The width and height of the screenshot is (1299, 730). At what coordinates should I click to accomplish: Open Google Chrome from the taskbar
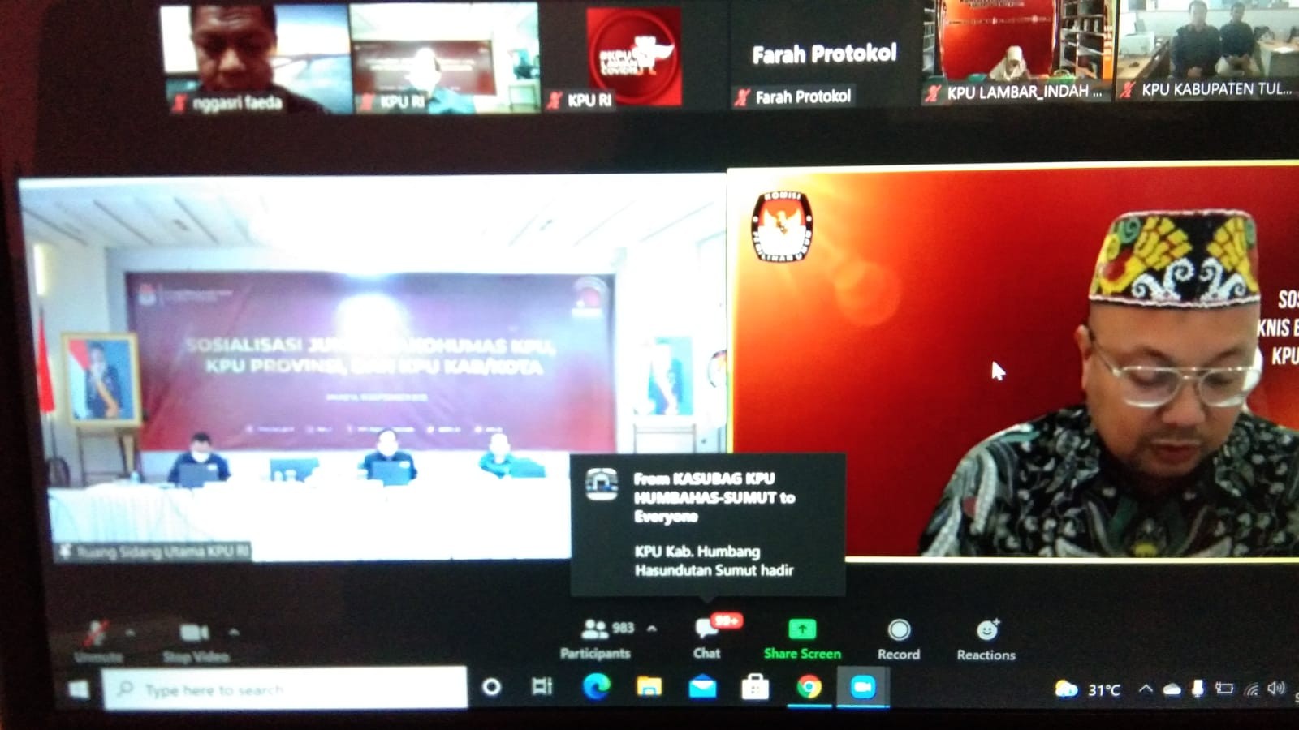(x=809, y=688)
